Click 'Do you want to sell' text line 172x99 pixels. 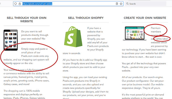pos(32,31)
